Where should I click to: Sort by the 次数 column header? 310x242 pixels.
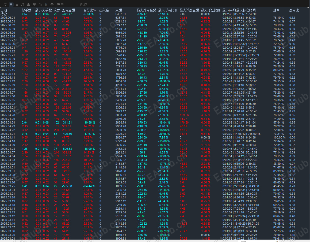[x=57, y=10]
